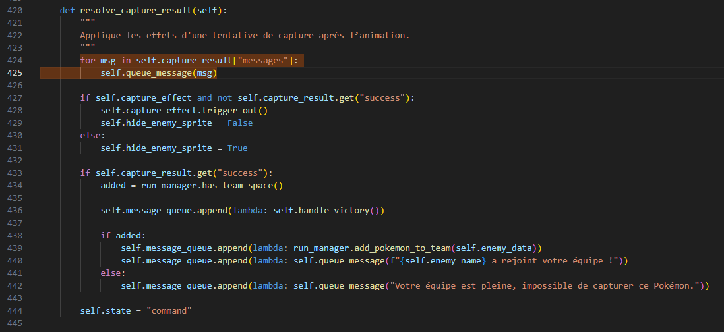Viewport: 724px width, 332px height.
Task: Click self.state on line 444
Action: click(106, 311)
